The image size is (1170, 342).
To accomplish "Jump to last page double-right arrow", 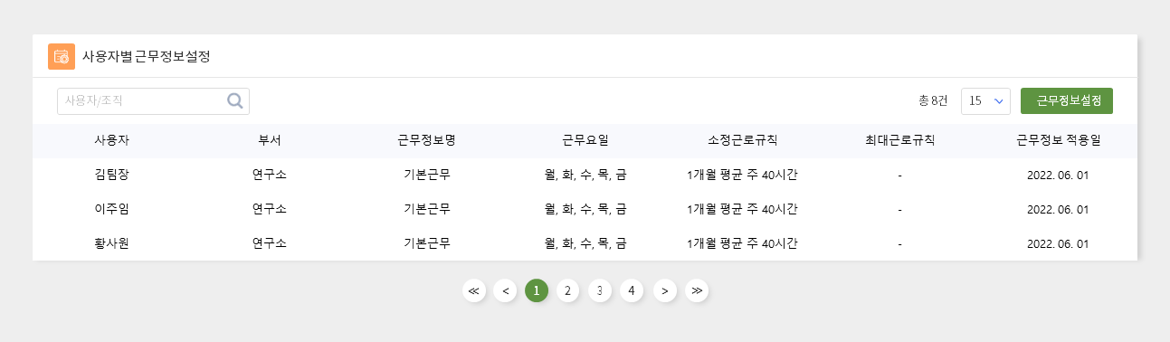I will 697,290.
